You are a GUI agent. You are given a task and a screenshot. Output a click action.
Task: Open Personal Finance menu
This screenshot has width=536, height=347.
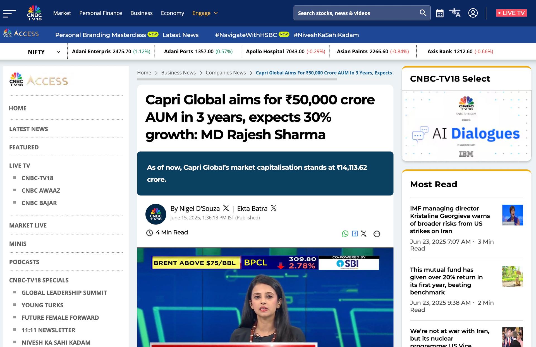(x=100, y=13)
